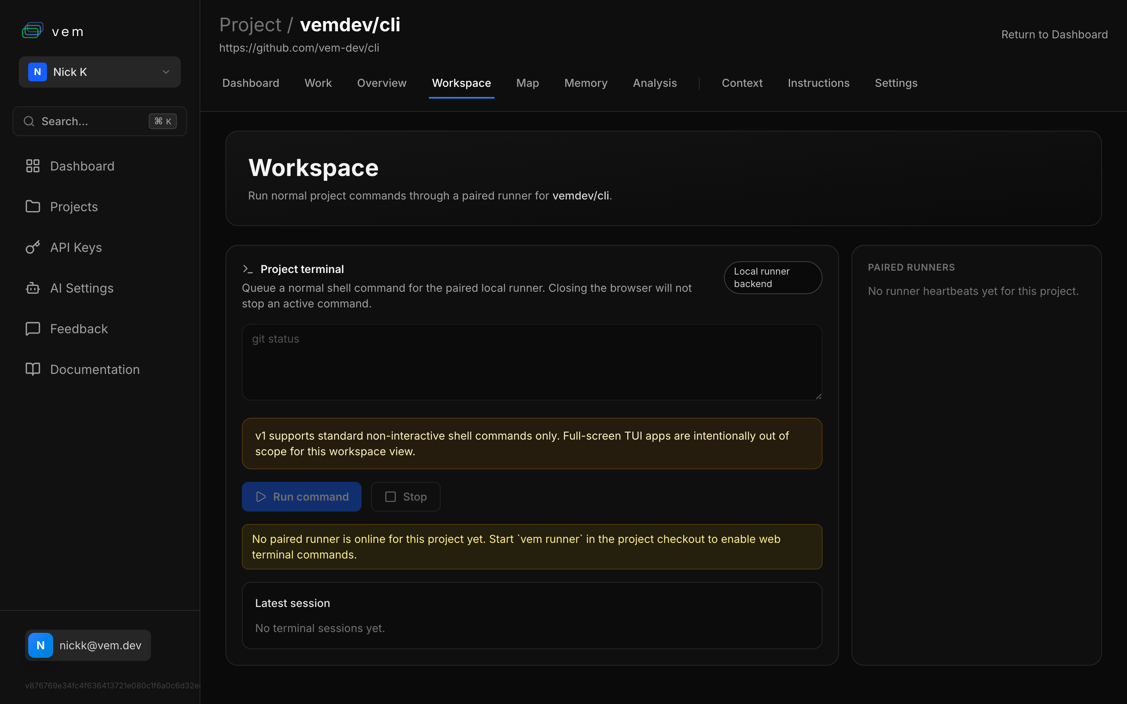
Task: Click the Documentation book icon
Action: tap(32, 369)
